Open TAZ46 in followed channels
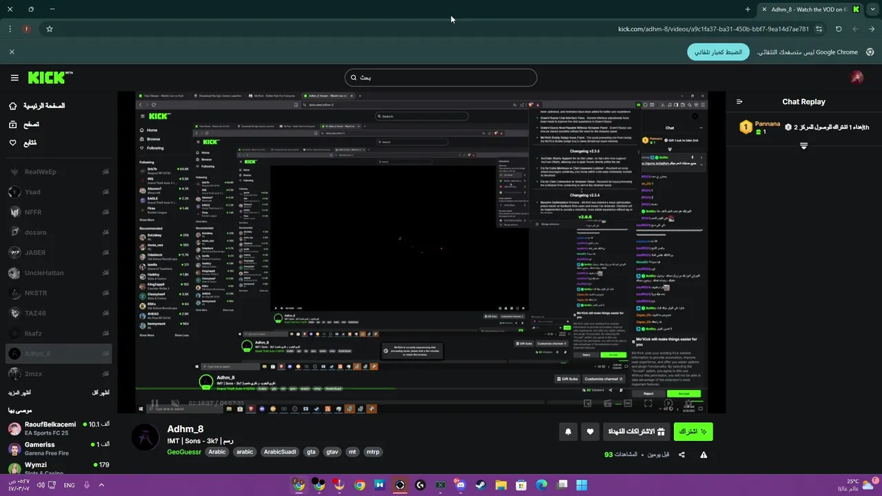882x496 pixels. 59,313
